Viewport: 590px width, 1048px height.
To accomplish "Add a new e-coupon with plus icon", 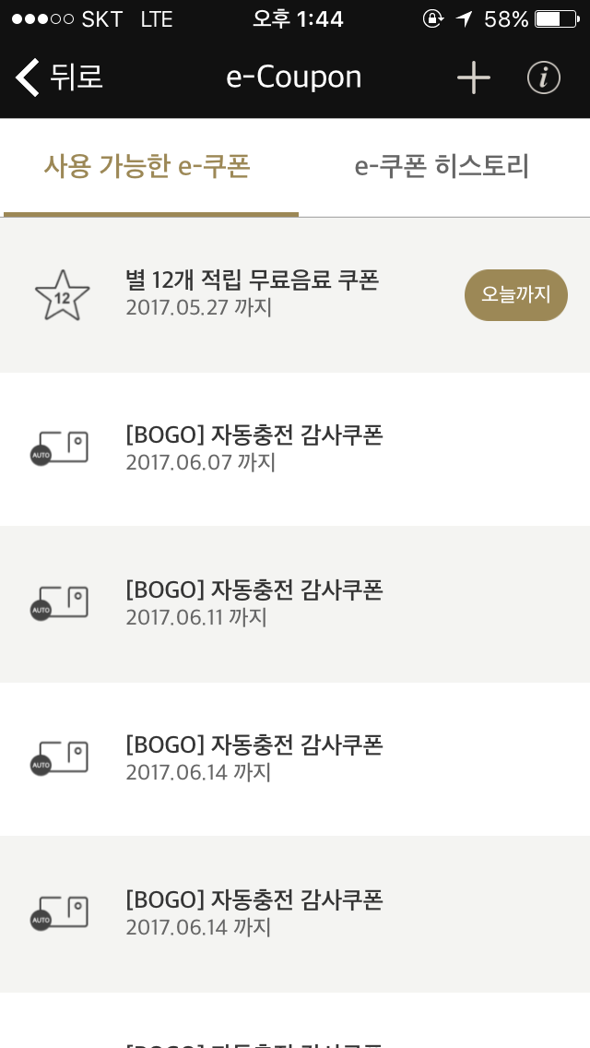I will [474, 78].
